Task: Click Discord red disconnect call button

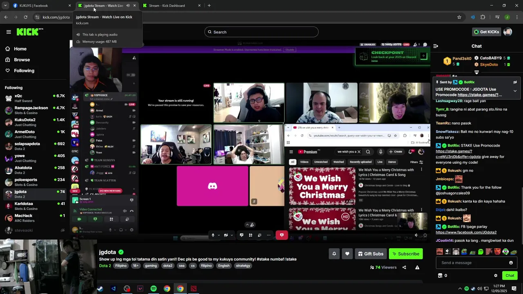Action: [x=282, y=235]
